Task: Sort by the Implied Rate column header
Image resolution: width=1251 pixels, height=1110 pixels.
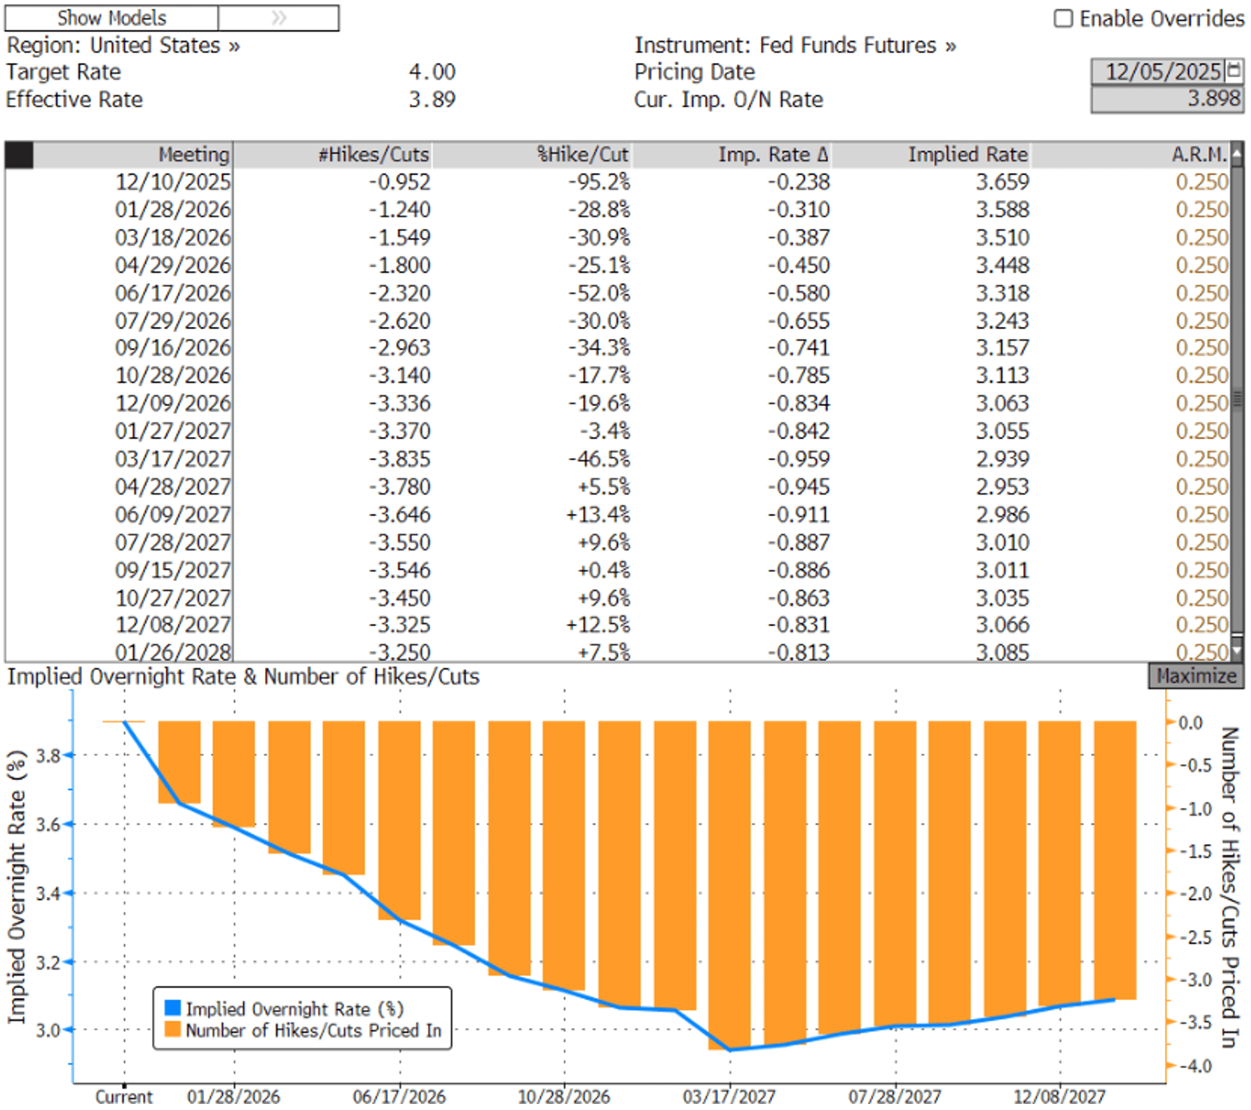Action: pos(967,155)
